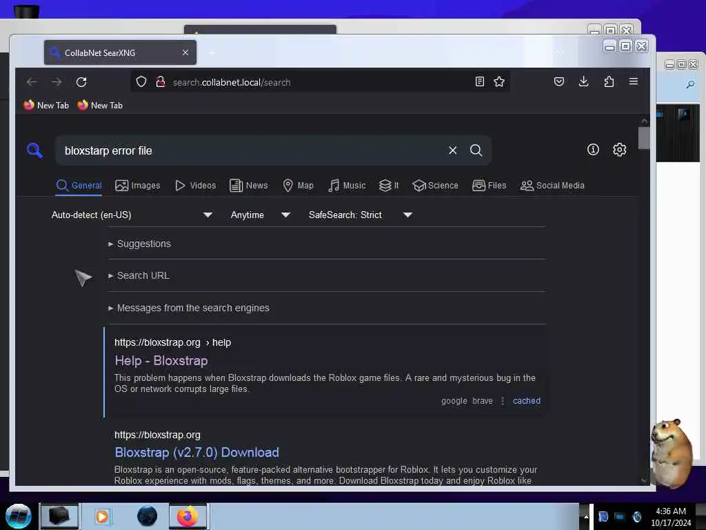
Task: Open the site security padlock icon
Action: [160, 82]
